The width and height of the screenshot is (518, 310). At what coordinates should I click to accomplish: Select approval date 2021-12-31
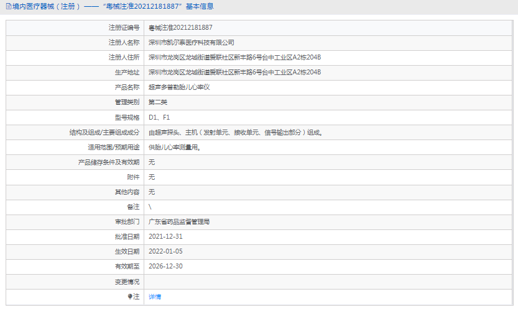tap(165, 237)
